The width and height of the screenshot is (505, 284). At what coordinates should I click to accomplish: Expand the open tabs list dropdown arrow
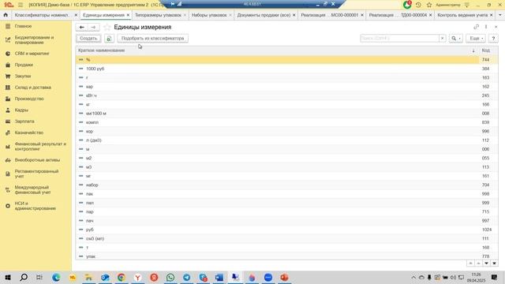(x=499, y=15)
